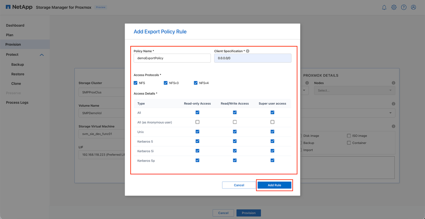Enable Read-only Access for All (as Anonymous user)
The height and width of the screenshot is (219, 425).
pos(197,122)
